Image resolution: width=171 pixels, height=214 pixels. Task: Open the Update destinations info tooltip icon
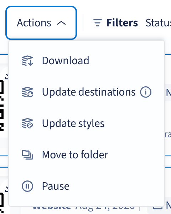[x=146, y=92]
